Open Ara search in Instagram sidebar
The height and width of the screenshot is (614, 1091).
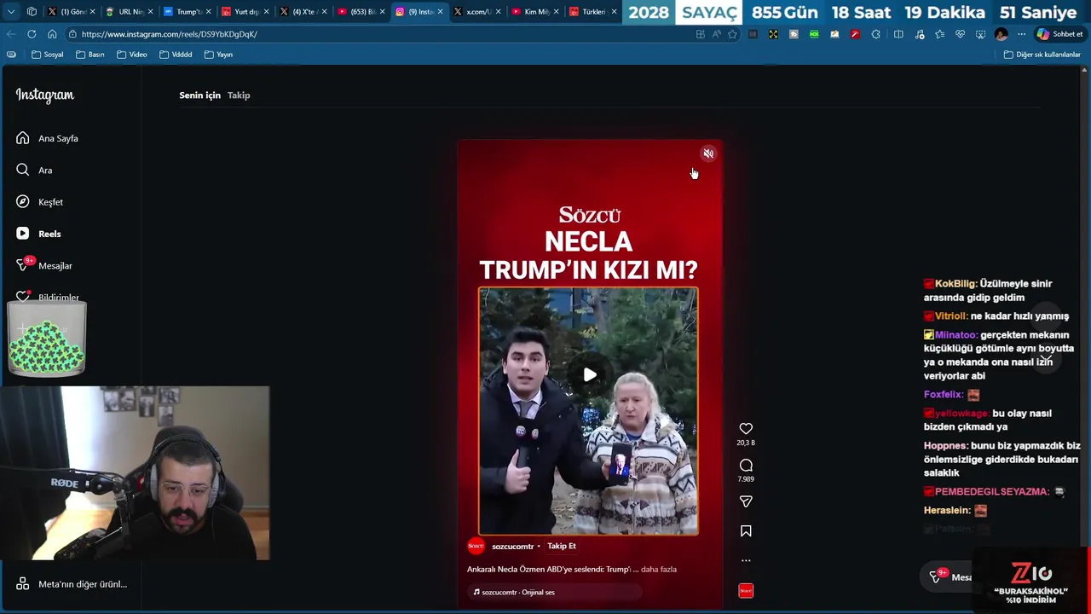point(34,170)
